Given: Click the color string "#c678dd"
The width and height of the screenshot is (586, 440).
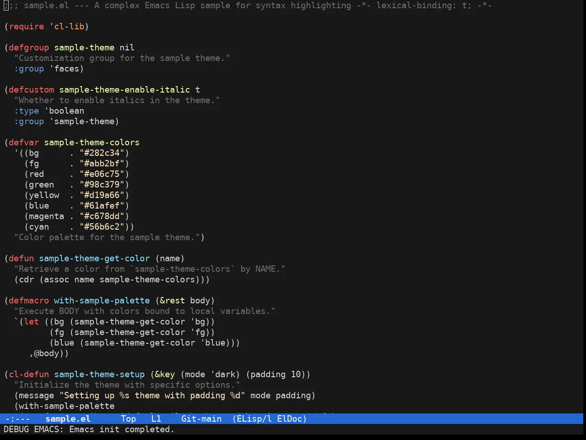Looking at the screenshot, I should tap(102, 216).
